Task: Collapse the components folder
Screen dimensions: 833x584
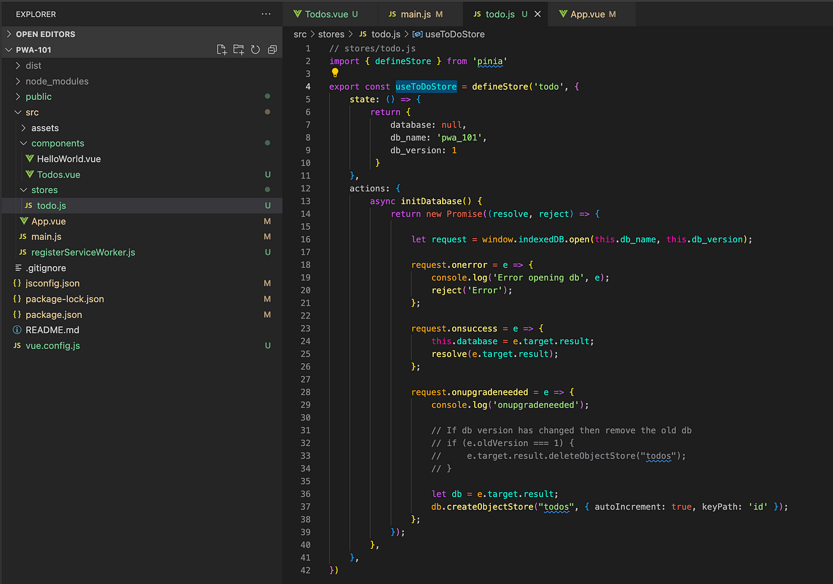Action: (57, 143)
